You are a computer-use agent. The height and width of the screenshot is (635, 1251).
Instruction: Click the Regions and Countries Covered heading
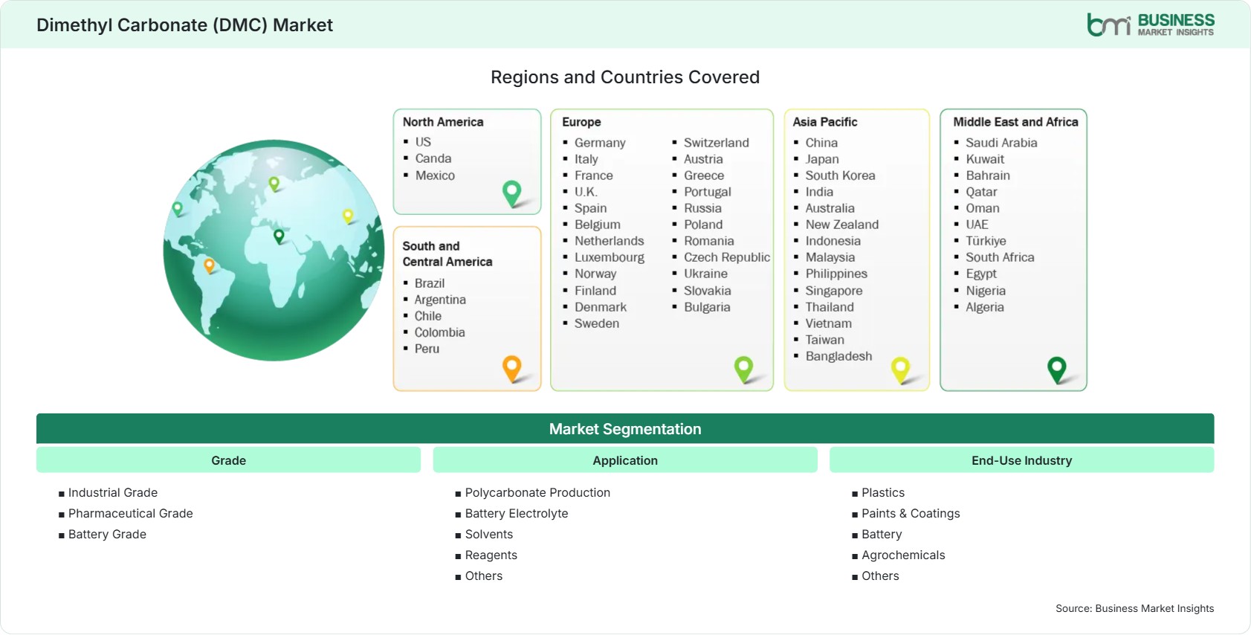tap(625, 77)
